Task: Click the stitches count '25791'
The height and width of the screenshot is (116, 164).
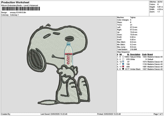Action: click(160, 2)
